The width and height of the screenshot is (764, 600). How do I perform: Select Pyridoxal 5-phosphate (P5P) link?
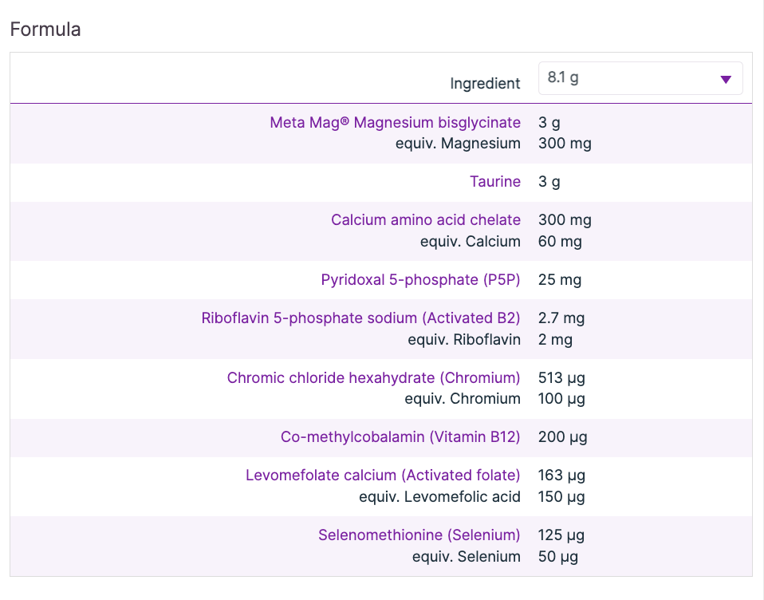(420, 280)
